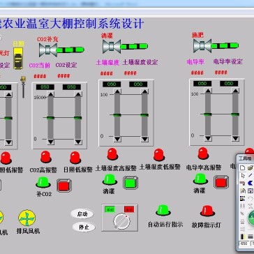Viewport: 254px width, 254px height.
Task: Click the green flow bar next to CO2补充 valve
Action: (70, 50)
